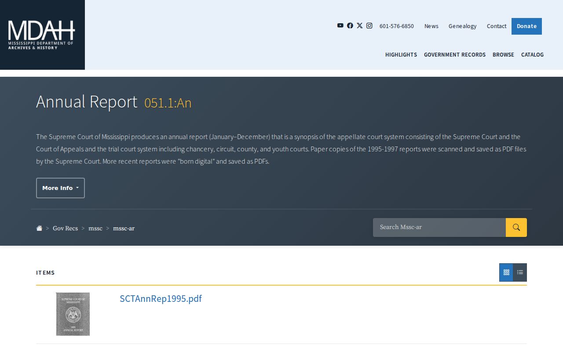Open the Government Records menu
Image resolution: width=563 pixels, height=351 pixels.
[455, 54]
